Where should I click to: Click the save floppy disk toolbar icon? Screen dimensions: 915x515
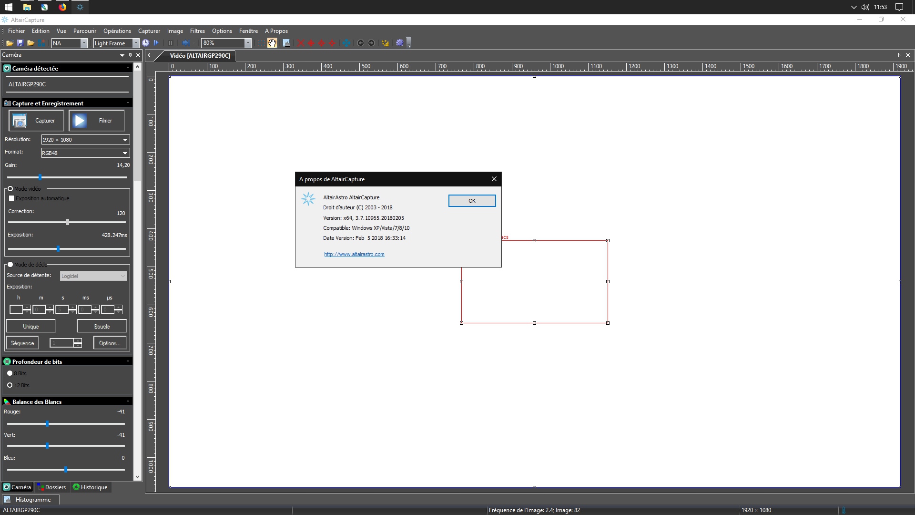pyautogui.click(x=20, y=43)
